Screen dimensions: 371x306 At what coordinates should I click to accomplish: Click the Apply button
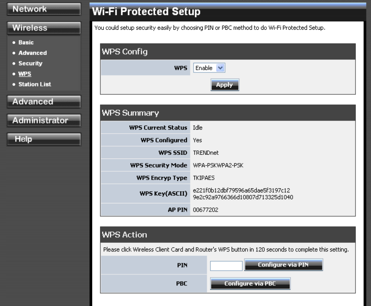coord(225,85)
